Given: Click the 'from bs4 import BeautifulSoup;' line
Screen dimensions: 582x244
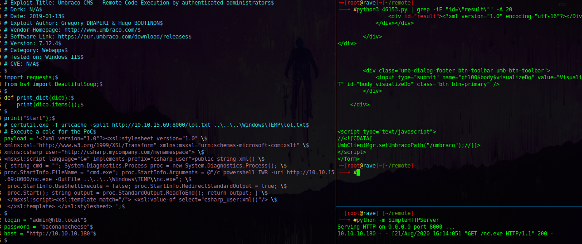Looking at the screenshot, I should click(54, 84).
